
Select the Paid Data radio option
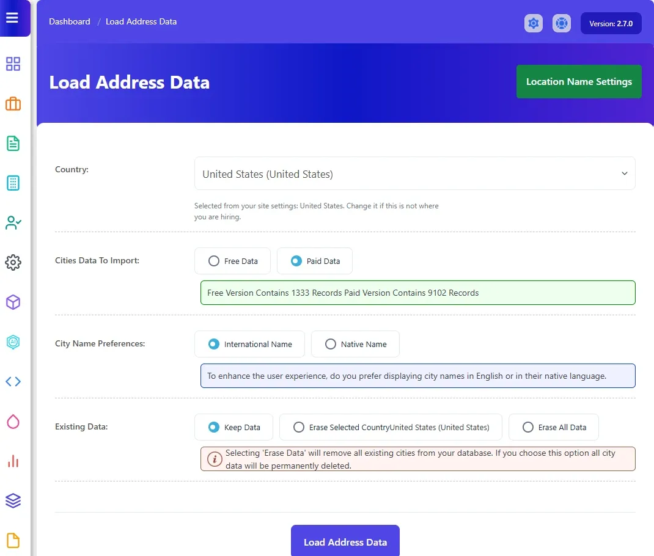pyautogui.click(x=315, y=261)
